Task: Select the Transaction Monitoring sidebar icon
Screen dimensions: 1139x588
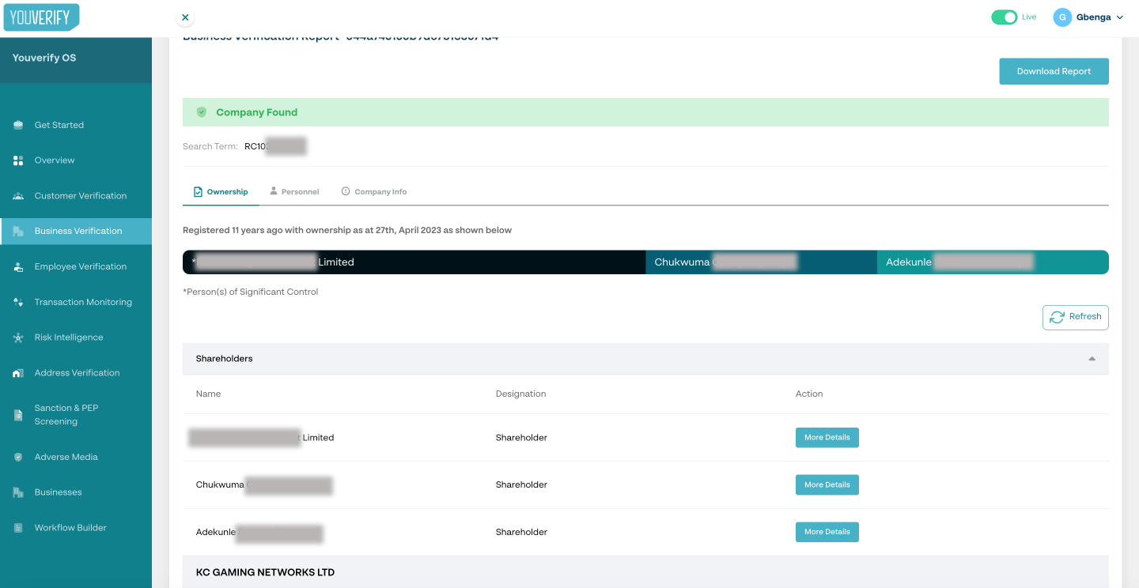Action: pyautogui.click(x=18, y=302)
